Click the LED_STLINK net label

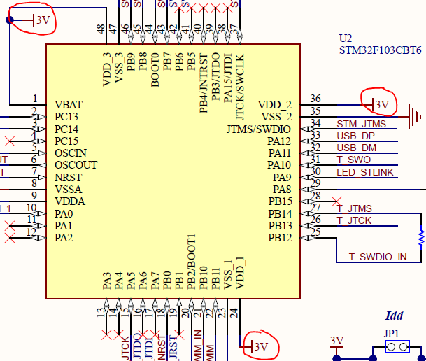365,172
